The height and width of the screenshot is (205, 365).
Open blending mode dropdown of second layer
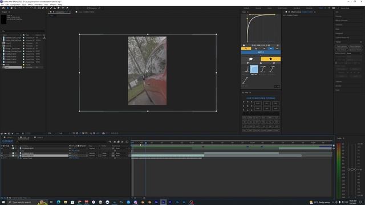point(93,153)
